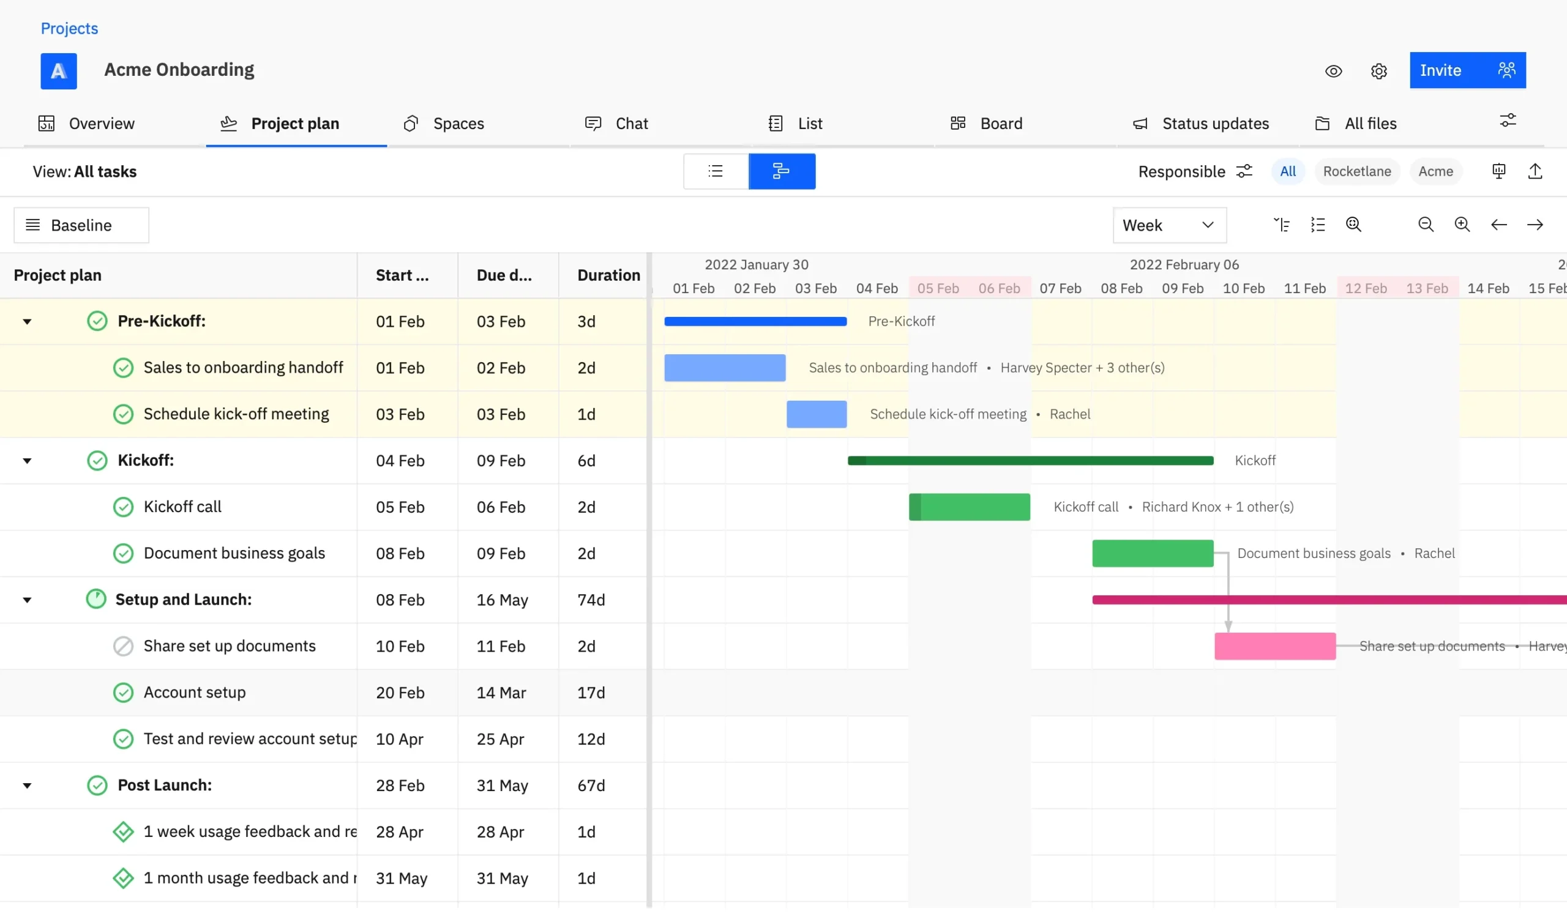Open the Chat tab

click(x=632, y=123)
